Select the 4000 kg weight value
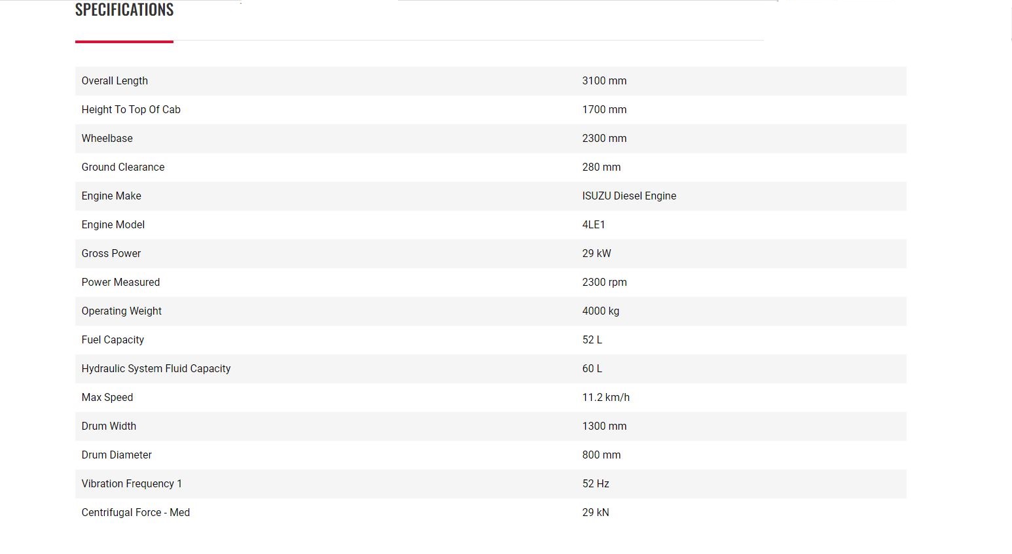Viewport: 1012px width, 554px height. pos(600,311)
